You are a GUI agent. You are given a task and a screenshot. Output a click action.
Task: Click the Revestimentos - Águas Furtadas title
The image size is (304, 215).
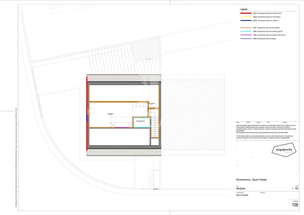pyautogui.click(x=251, y=179)
